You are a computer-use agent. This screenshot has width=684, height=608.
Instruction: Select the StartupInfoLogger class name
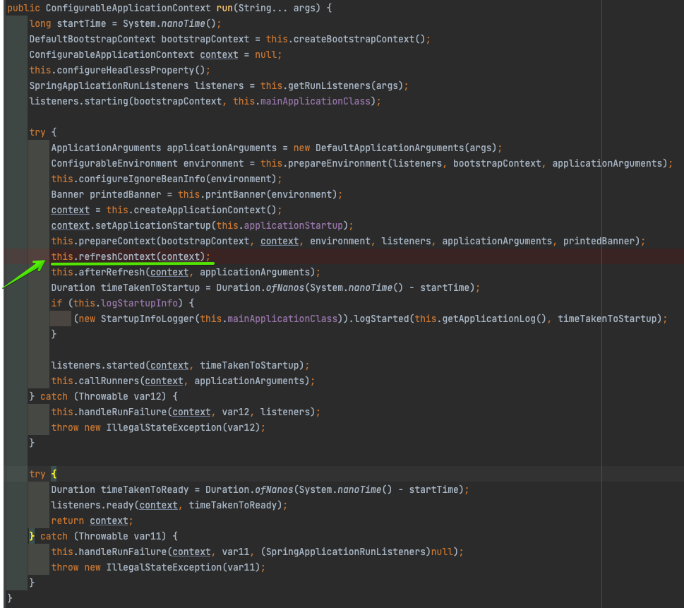pos(148,318)
